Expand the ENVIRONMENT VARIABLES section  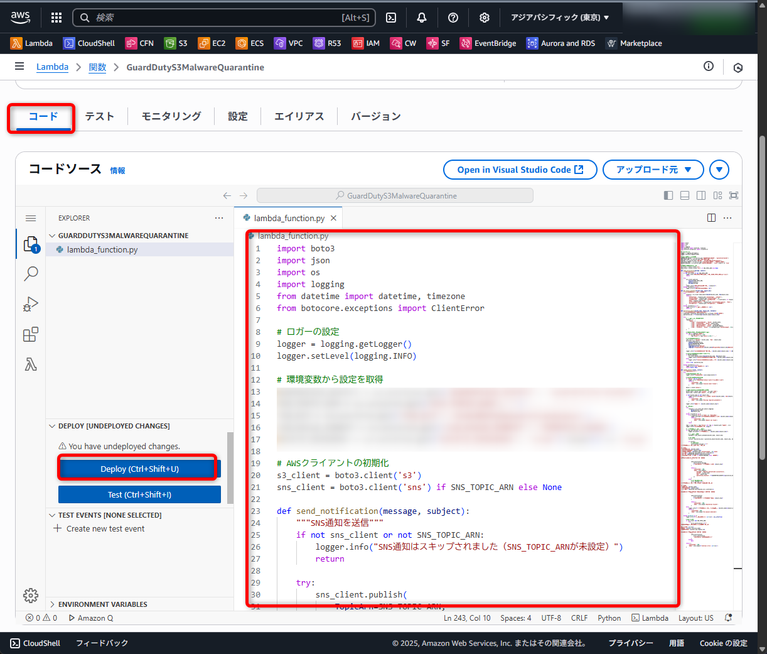[102, 604]
